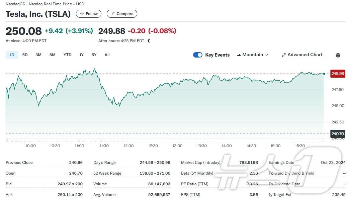Click the Mountain chart type icon

(x=239, y=55)
